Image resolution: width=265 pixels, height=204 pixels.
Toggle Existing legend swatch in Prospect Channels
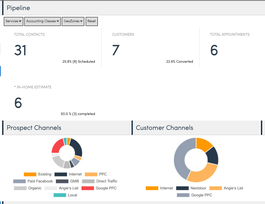(30, 174)
